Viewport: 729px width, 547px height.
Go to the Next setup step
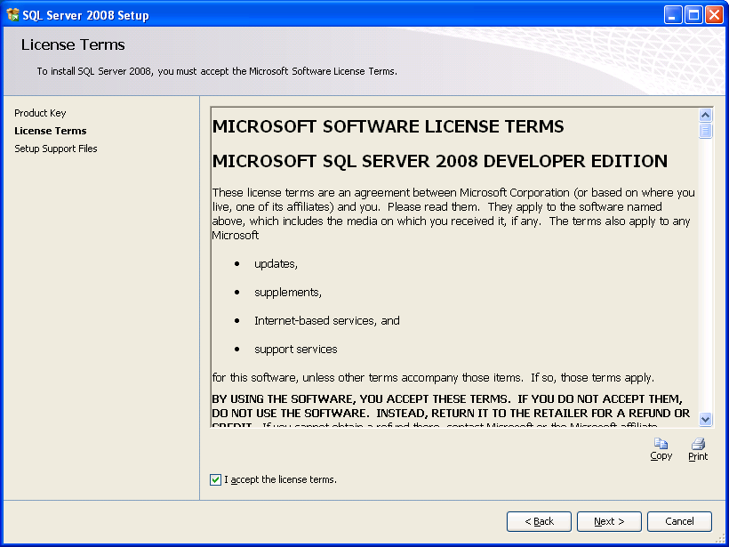(x=609, y=521)
